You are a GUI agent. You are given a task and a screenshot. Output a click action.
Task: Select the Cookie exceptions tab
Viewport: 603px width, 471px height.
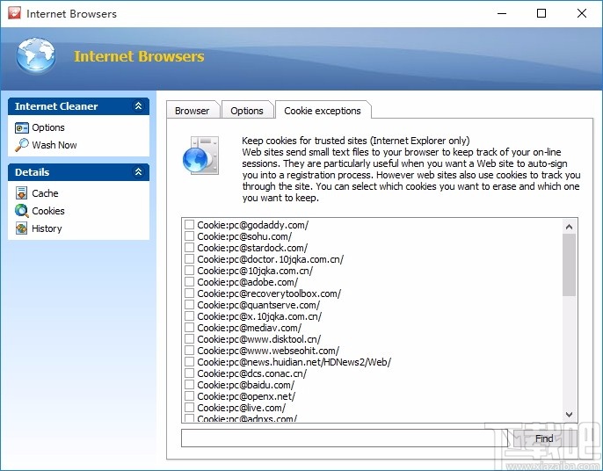323,111
